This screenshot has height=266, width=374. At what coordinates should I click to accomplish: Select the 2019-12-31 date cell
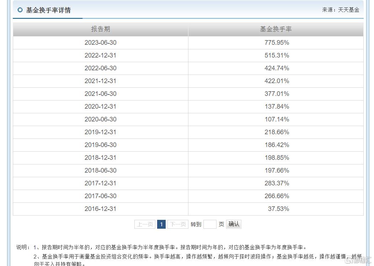click(x=100, y=132)
